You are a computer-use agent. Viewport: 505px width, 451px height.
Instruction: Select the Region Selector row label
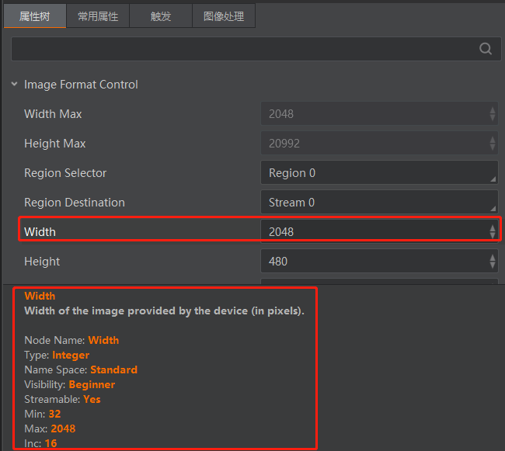[x=65, y=173]
